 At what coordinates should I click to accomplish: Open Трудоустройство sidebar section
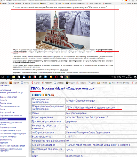pos(7,112)
